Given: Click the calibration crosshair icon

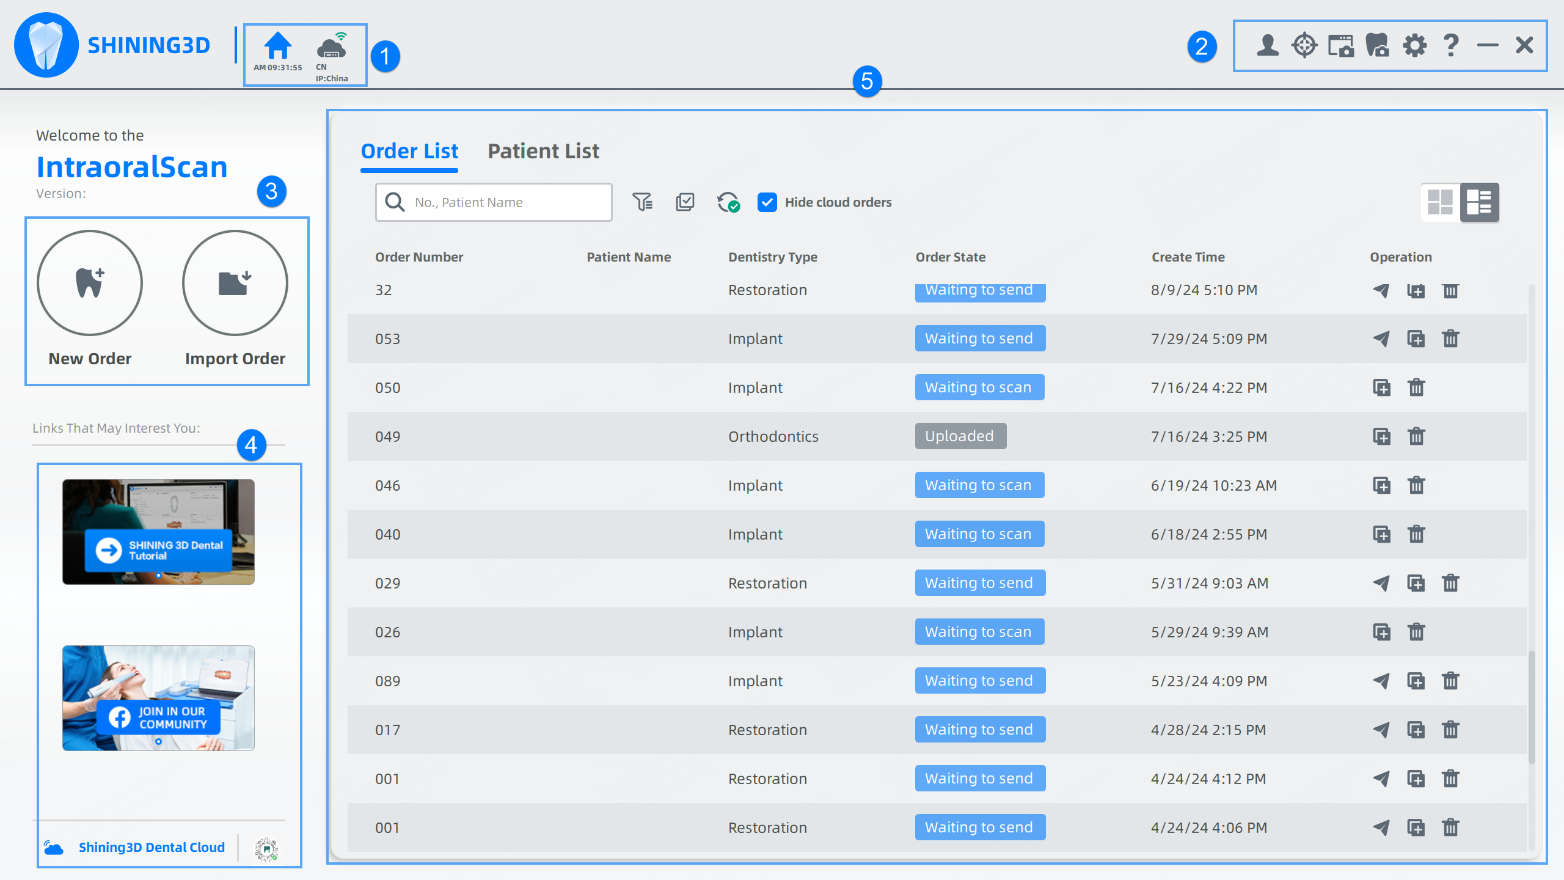Looking at the screenshot, I should click(x=1304, y=45).
